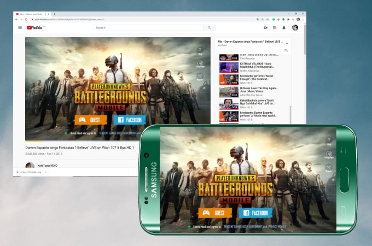
Task: Click the Samsung phone home button
Action: tap(344, 180)
